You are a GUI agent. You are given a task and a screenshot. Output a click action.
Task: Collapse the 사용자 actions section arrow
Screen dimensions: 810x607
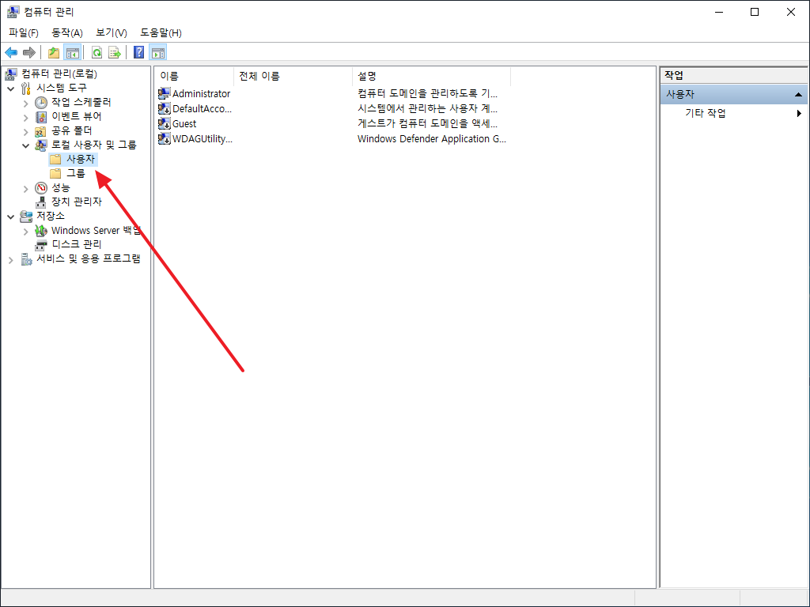tap(798, 95)
